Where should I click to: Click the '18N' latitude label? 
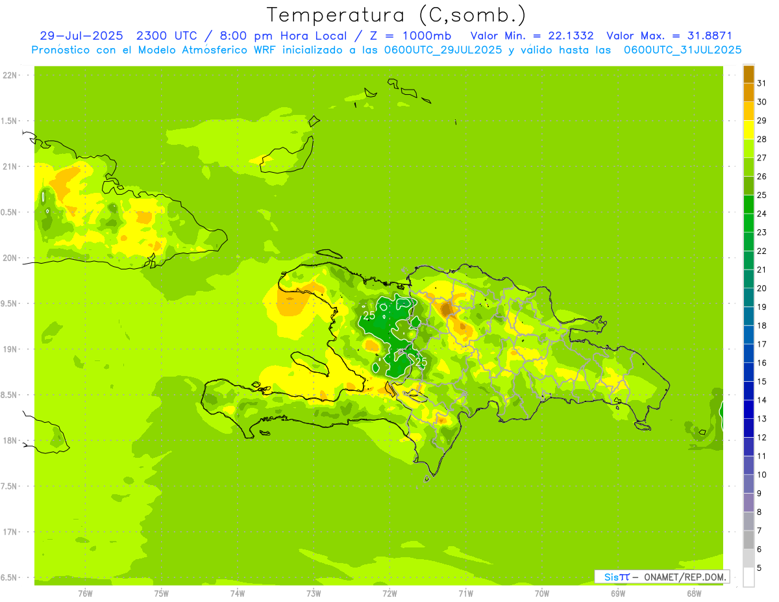pos(10,440)
